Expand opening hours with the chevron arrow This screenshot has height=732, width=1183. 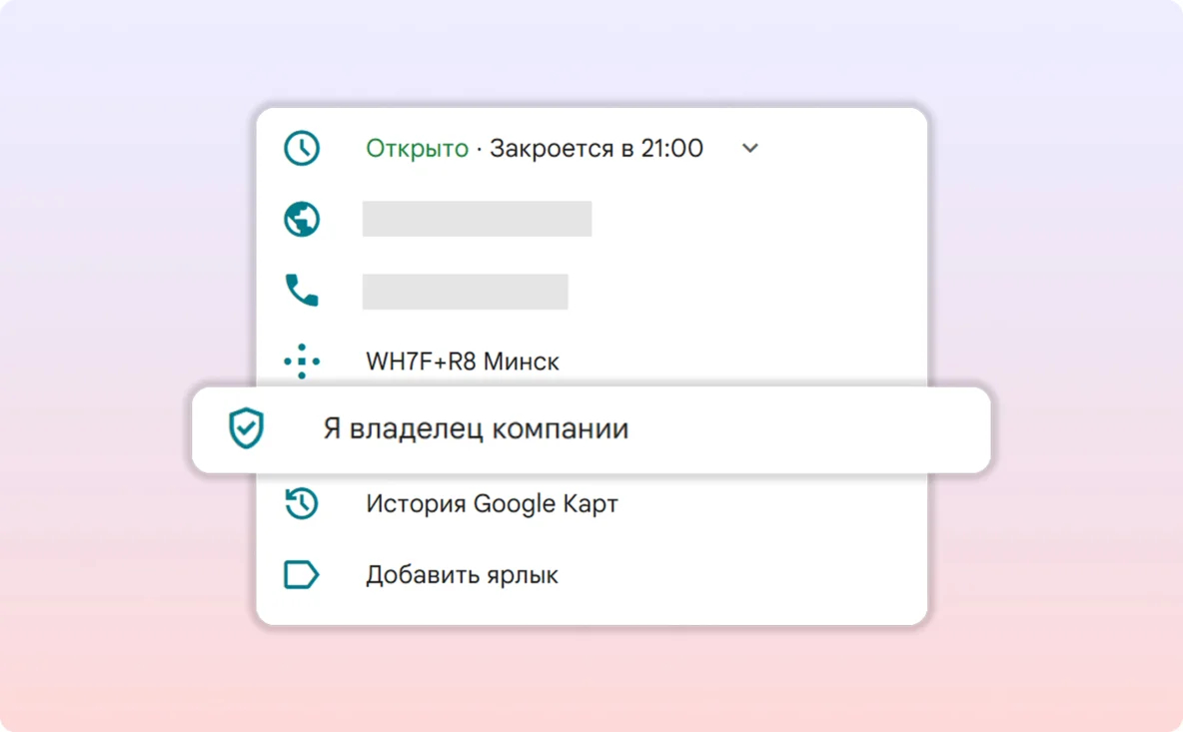pyautogui.click(x=750, y=149)
